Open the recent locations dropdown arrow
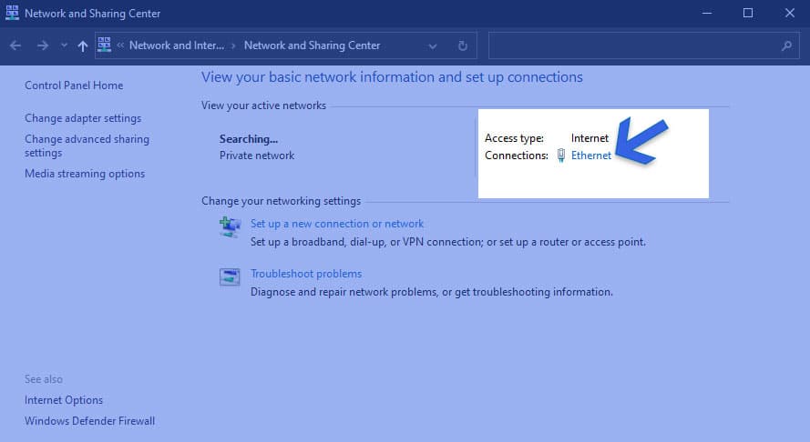The height and width of the screenshot is (442, 810). pos(64,45)
